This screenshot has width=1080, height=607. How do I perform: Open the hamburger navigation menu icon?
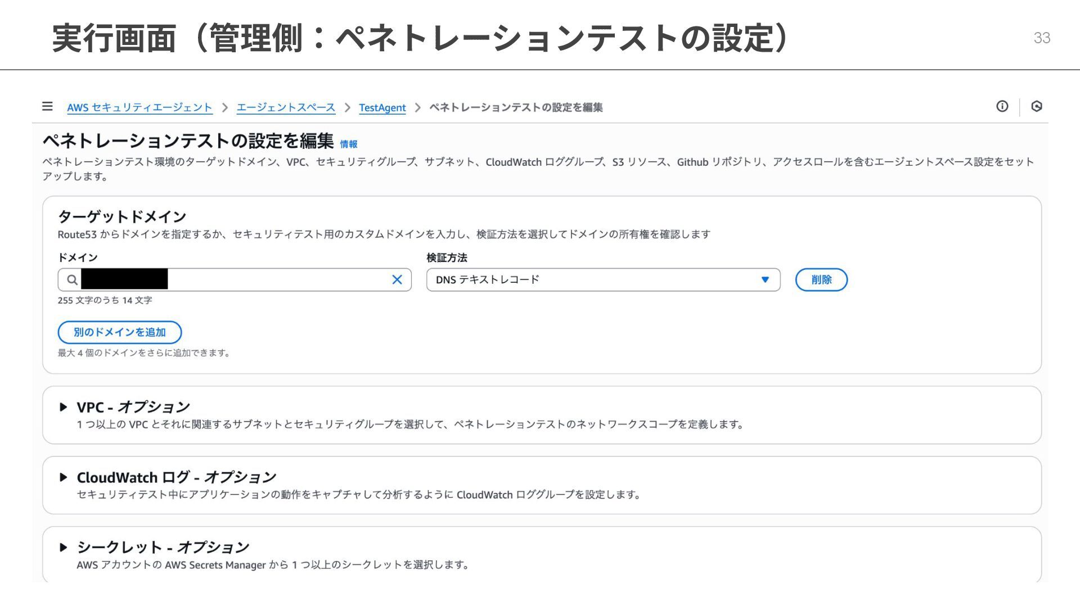(x=47, y=106)
